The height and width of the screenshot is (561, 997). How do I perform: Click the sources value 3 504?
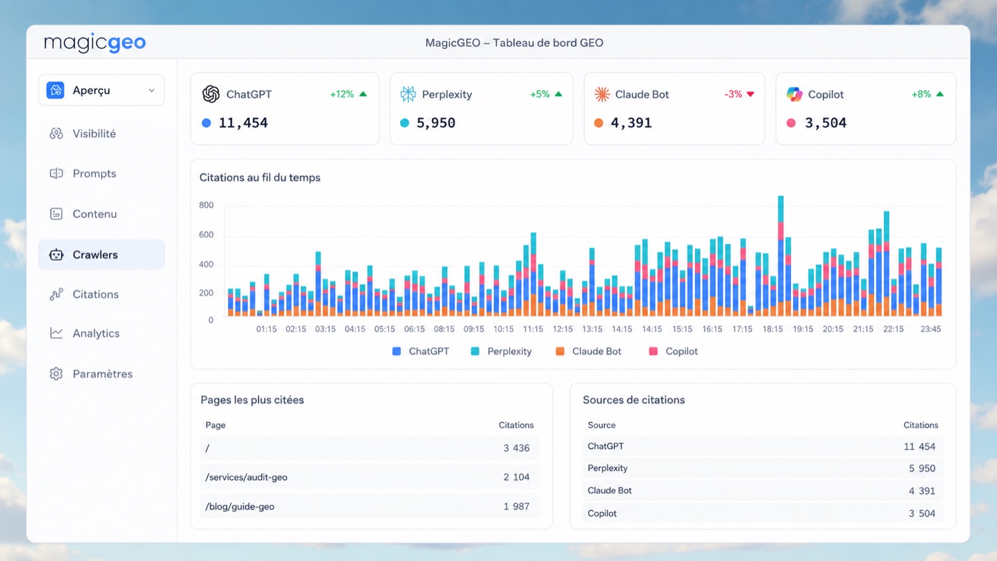click(923, 513)
